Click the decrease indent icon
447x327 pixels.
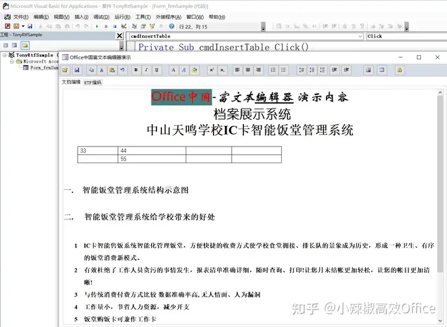point(335,70)
